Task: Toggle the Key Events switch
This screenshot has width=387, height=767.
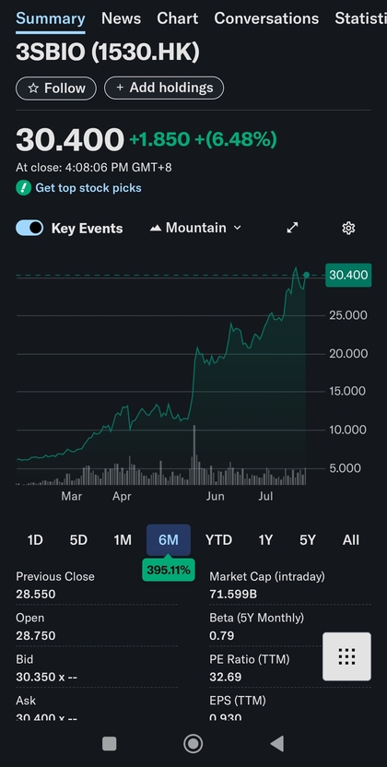Action: pos(29,228)
